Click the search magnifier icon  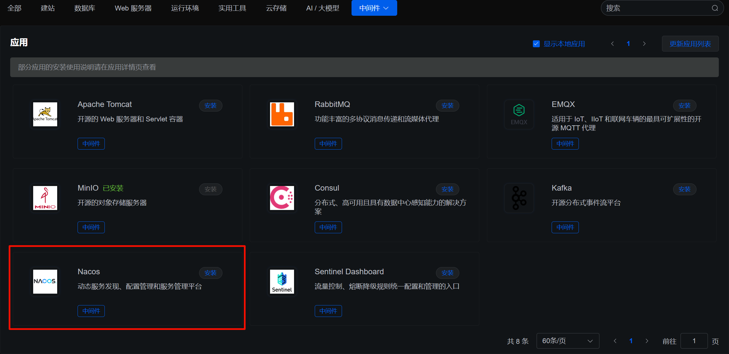click(715, 8)
